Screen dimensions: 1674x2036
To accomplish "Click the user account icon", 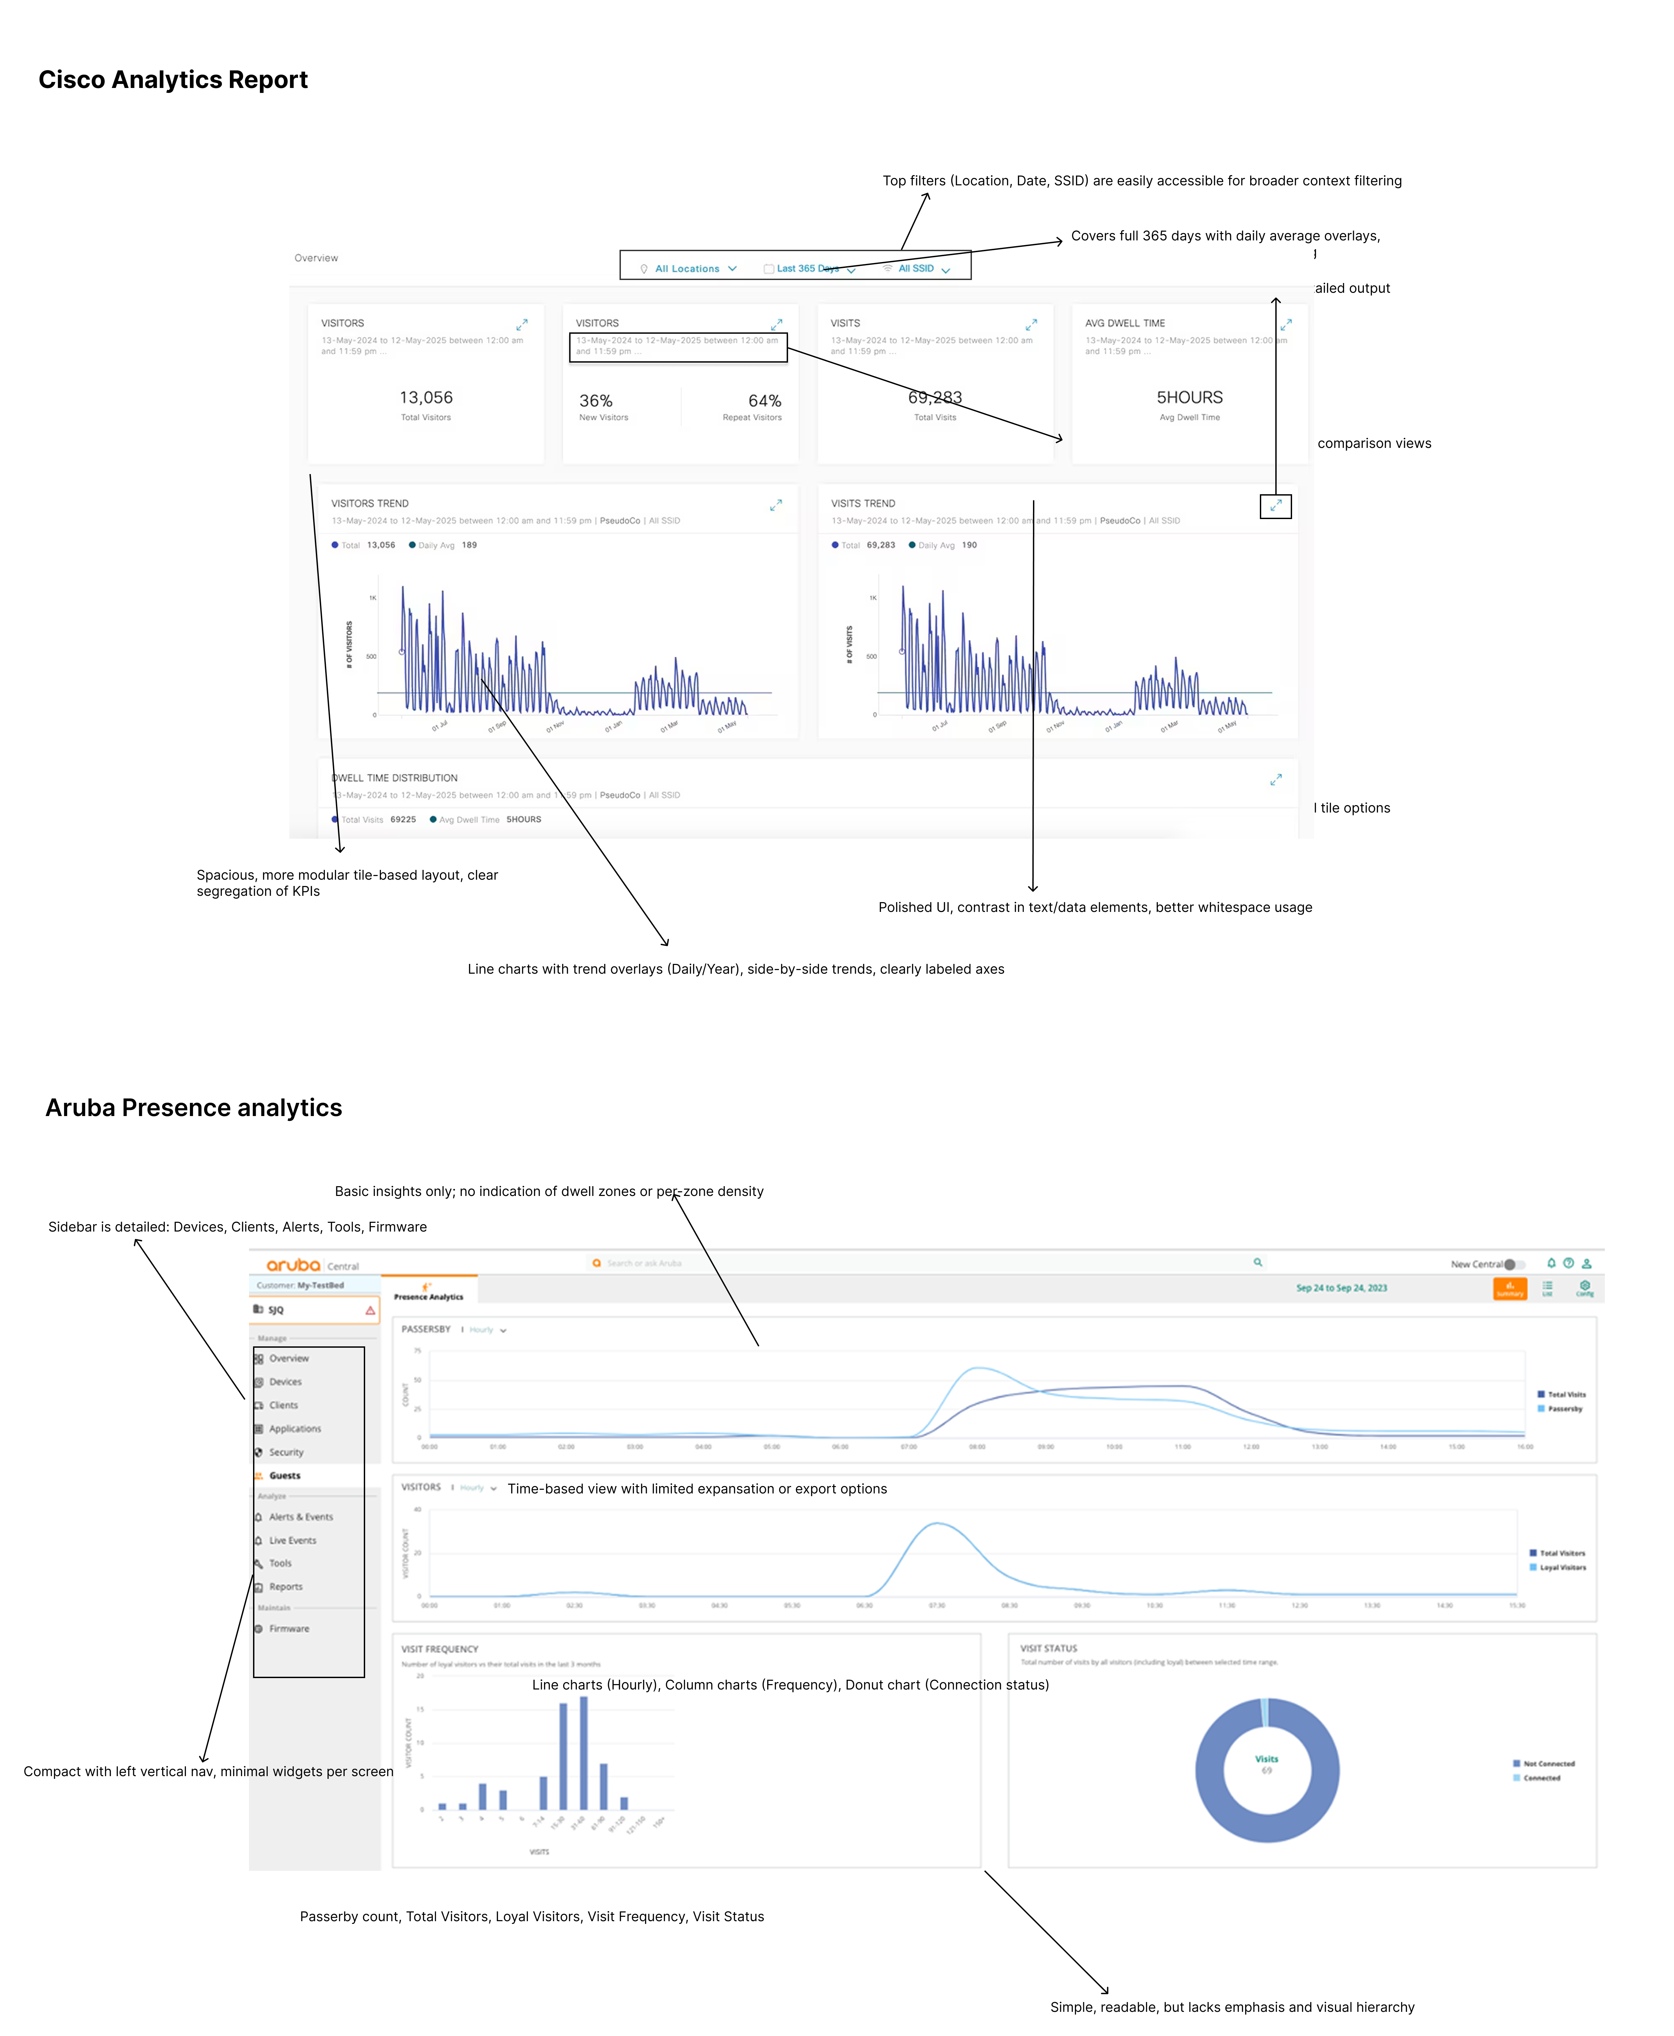I will 1586,1263.
